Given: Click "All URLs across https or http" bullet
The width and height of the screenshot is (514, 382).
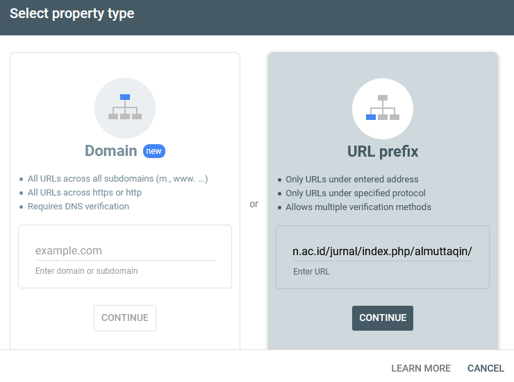Looking at the screenshot, I should point(85,193).
